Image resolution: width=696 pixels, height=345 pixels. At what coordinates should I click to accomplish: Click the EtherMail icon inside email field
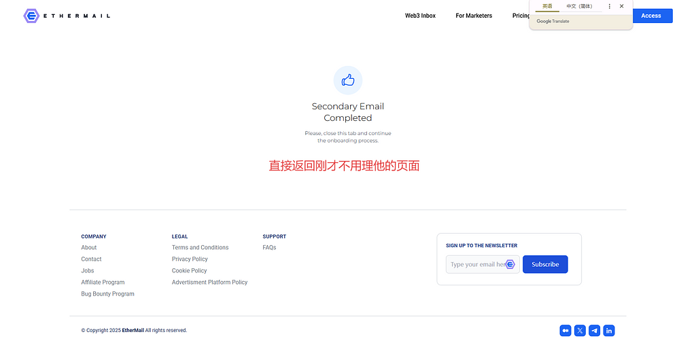click(510, 264)
